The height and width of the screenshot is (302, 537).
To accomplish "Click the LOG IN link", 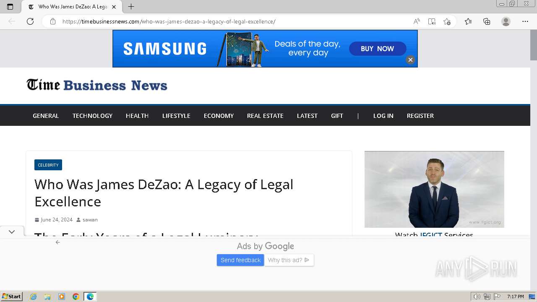I will tap(383, 116).
